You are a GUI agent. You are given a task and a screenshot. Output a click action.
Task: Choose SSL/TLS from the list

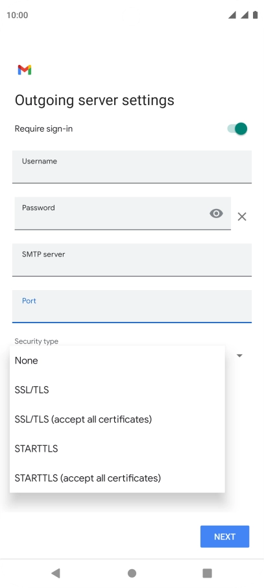(x=117, y=390)
